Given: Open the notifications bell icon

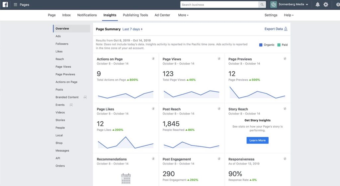Looking at the screenshot, I should click(x=317, y=5).
